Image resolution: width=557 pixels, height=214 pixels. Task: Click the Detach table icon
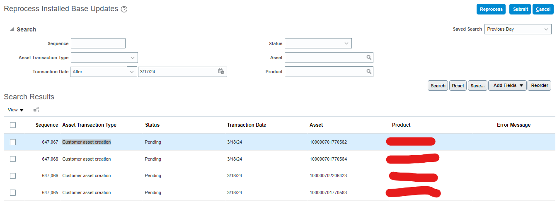click(x=36, y=110)
